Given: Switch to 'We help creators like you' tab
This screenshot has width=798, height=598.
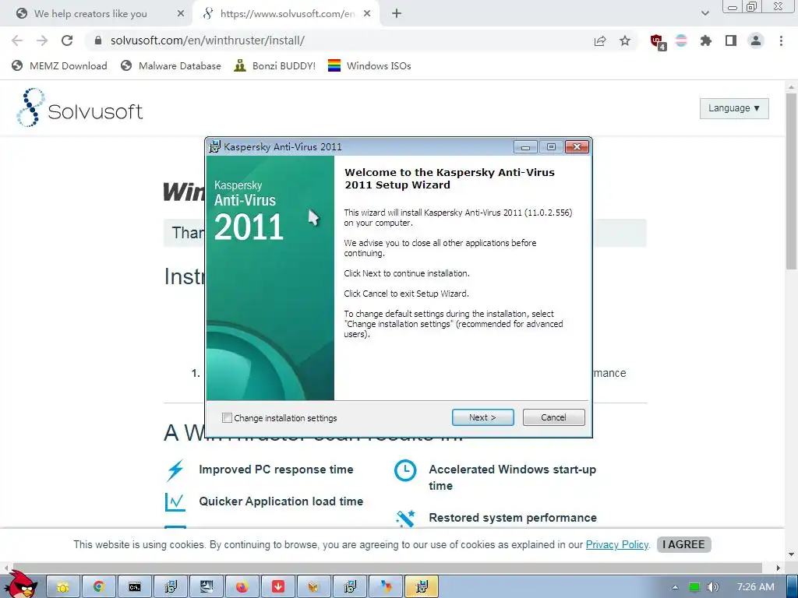Looking at the screenshot, I should (x=90, y=14).
